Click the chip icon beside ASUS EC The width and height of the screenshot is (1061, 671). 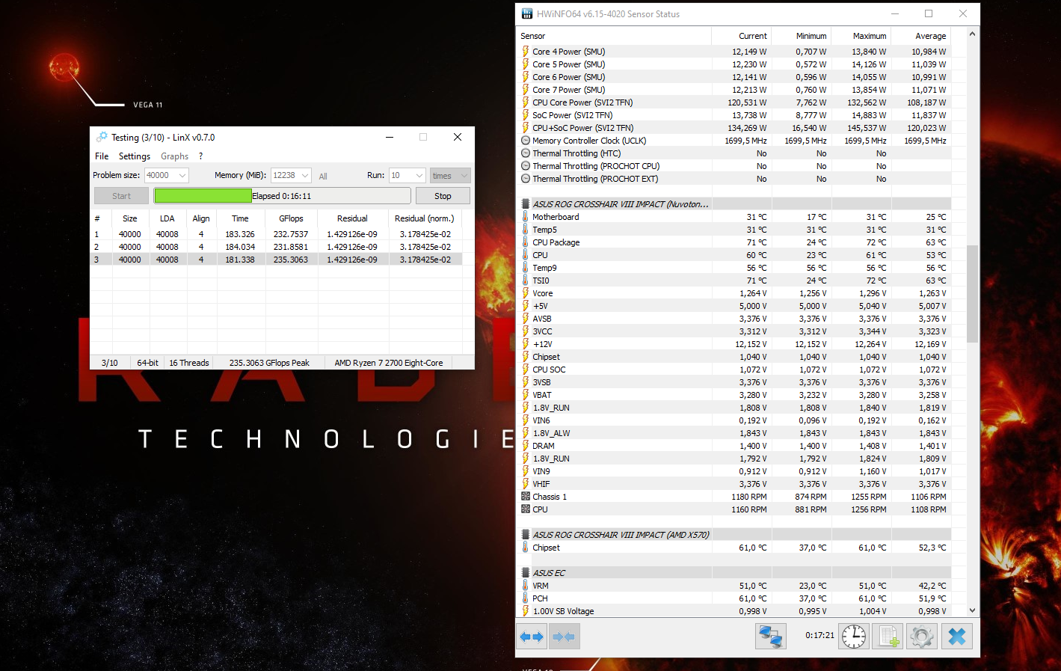point(526,573)
